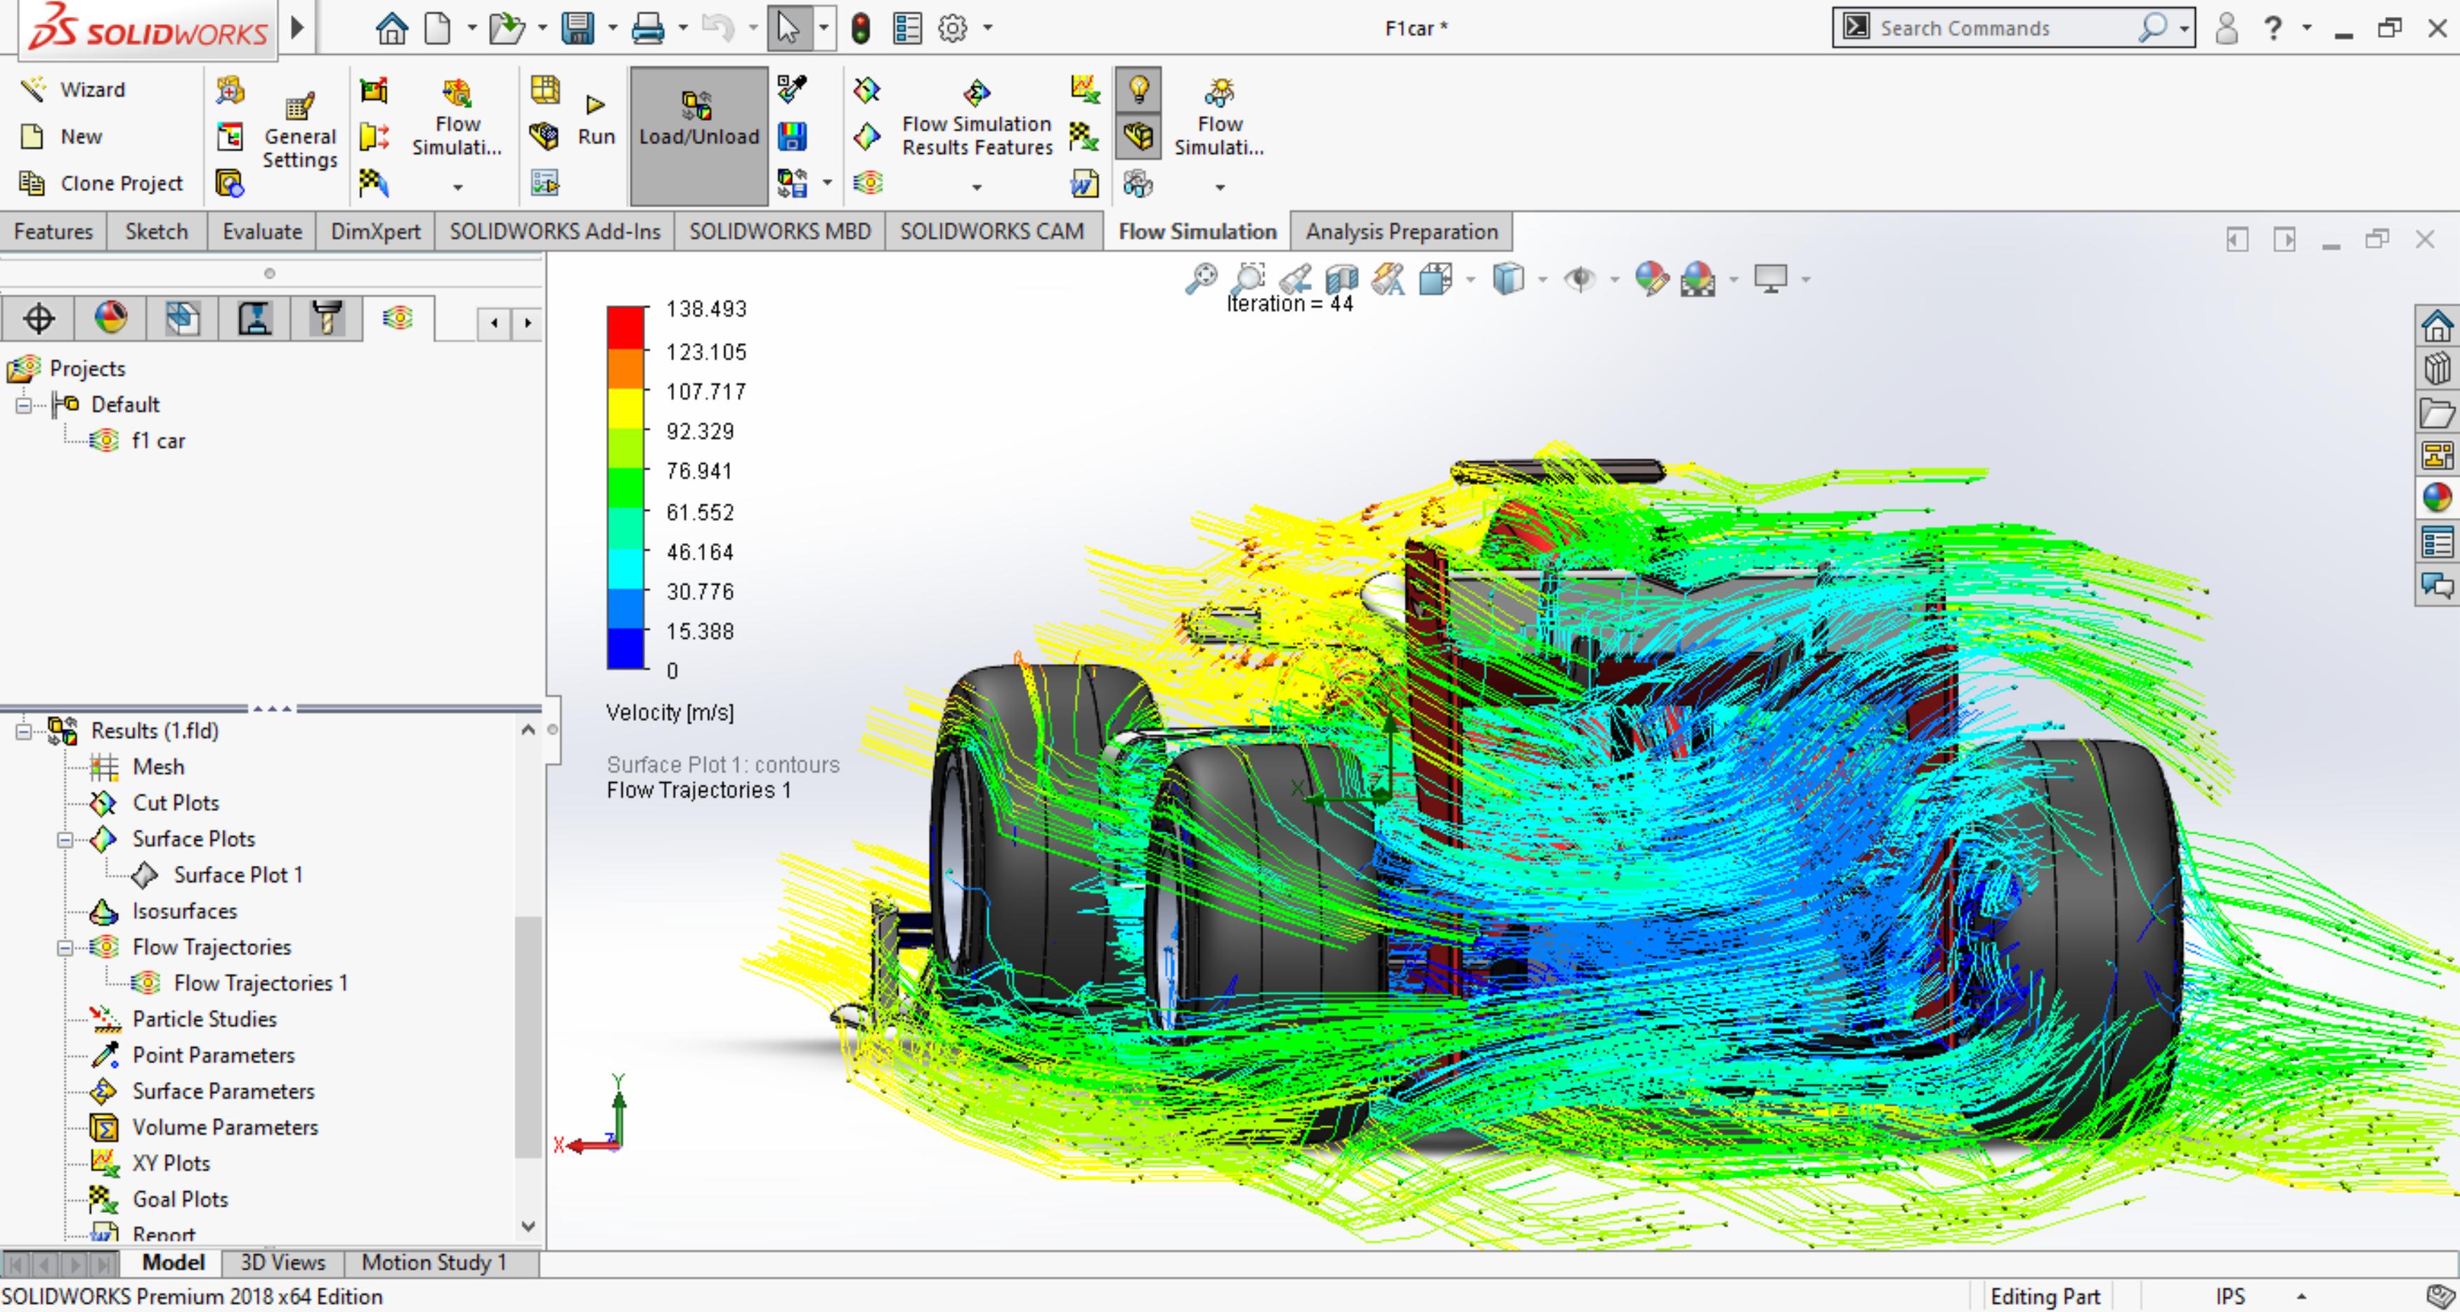The image size is (2460, 1312).
Task: Select the Zoom to Fit view icon
Action: [x=1200, y=279]
